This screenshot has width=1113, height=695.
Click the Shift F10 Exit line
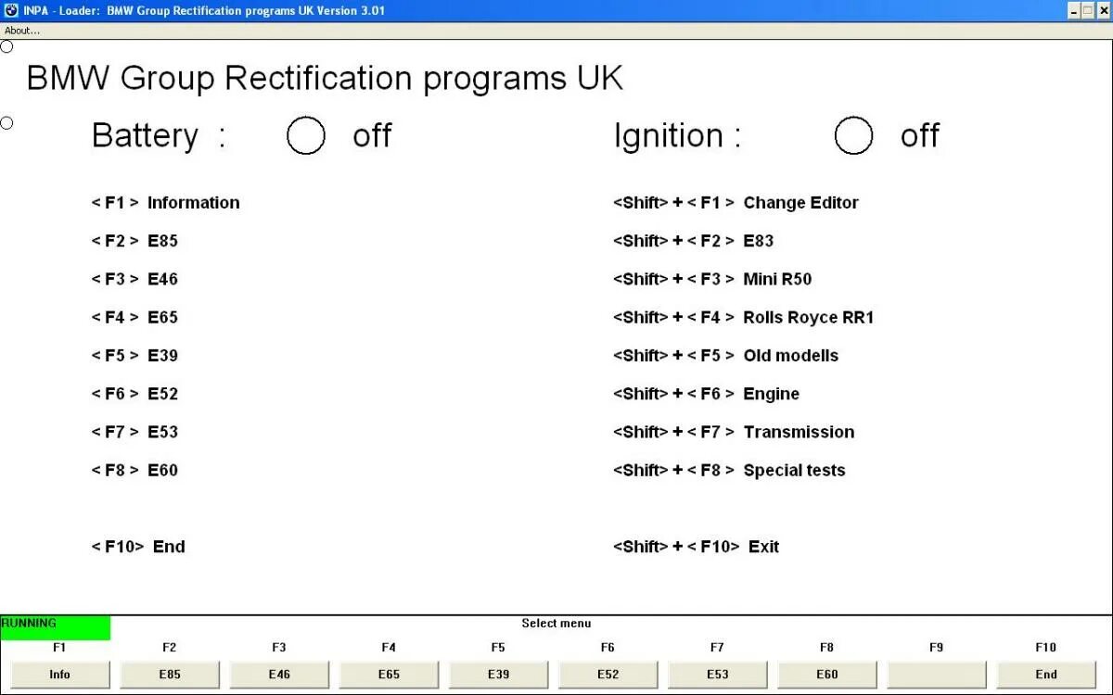click(x=697, y=547)
